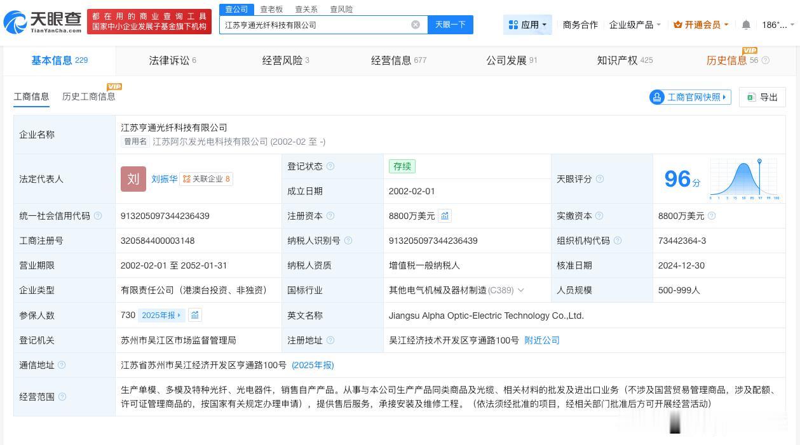Switch to 查关系 search tab
Image resolution: width=800 pixels, height=445 pixels.
click(x=306, y=9)
